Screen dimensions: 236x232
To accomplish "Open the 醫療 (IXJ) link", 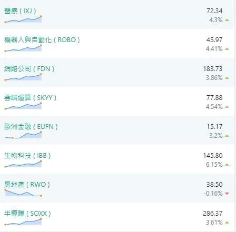I will click(20, 11).
